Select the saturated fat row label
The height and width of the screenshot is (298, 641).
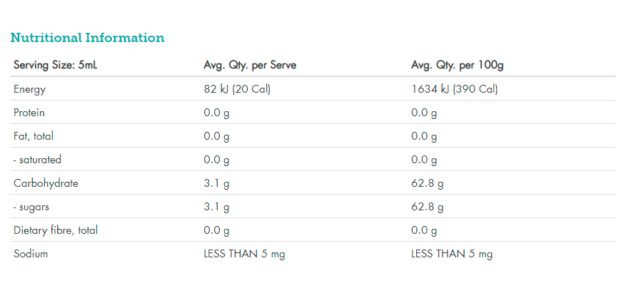click(37, 160)
